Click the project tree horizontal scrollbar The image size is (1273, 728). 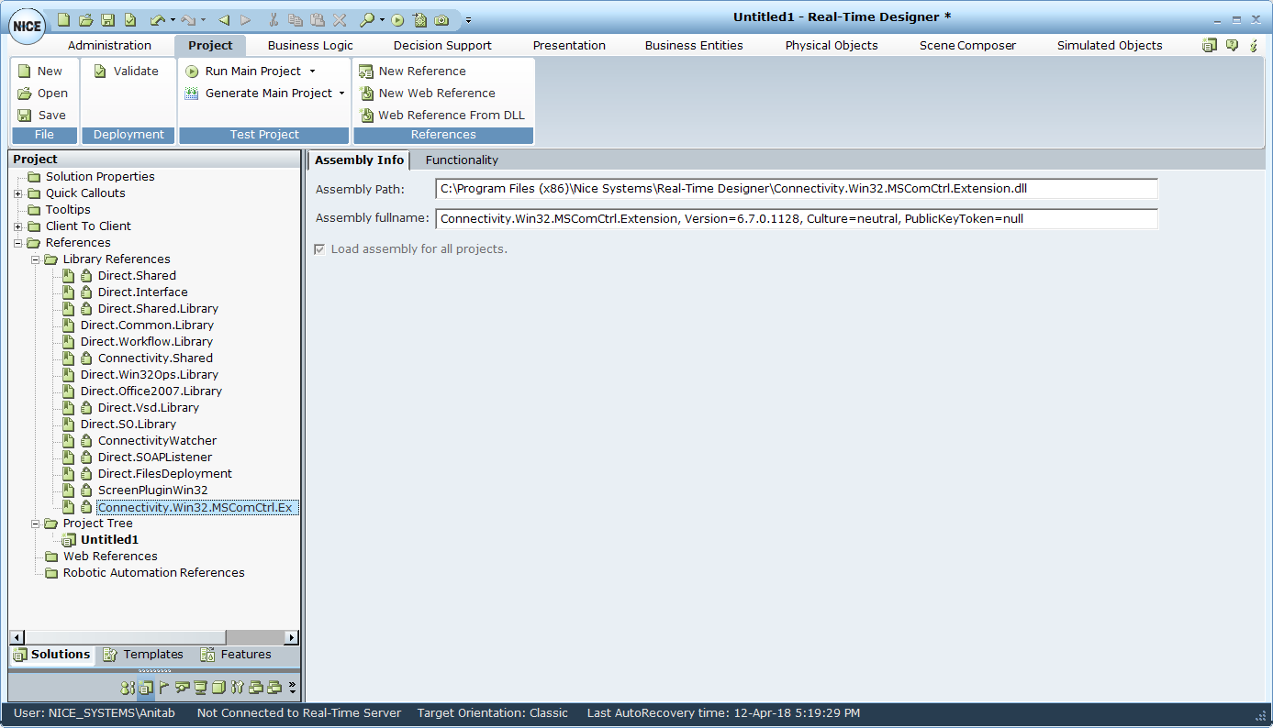(x=154, y=637)
